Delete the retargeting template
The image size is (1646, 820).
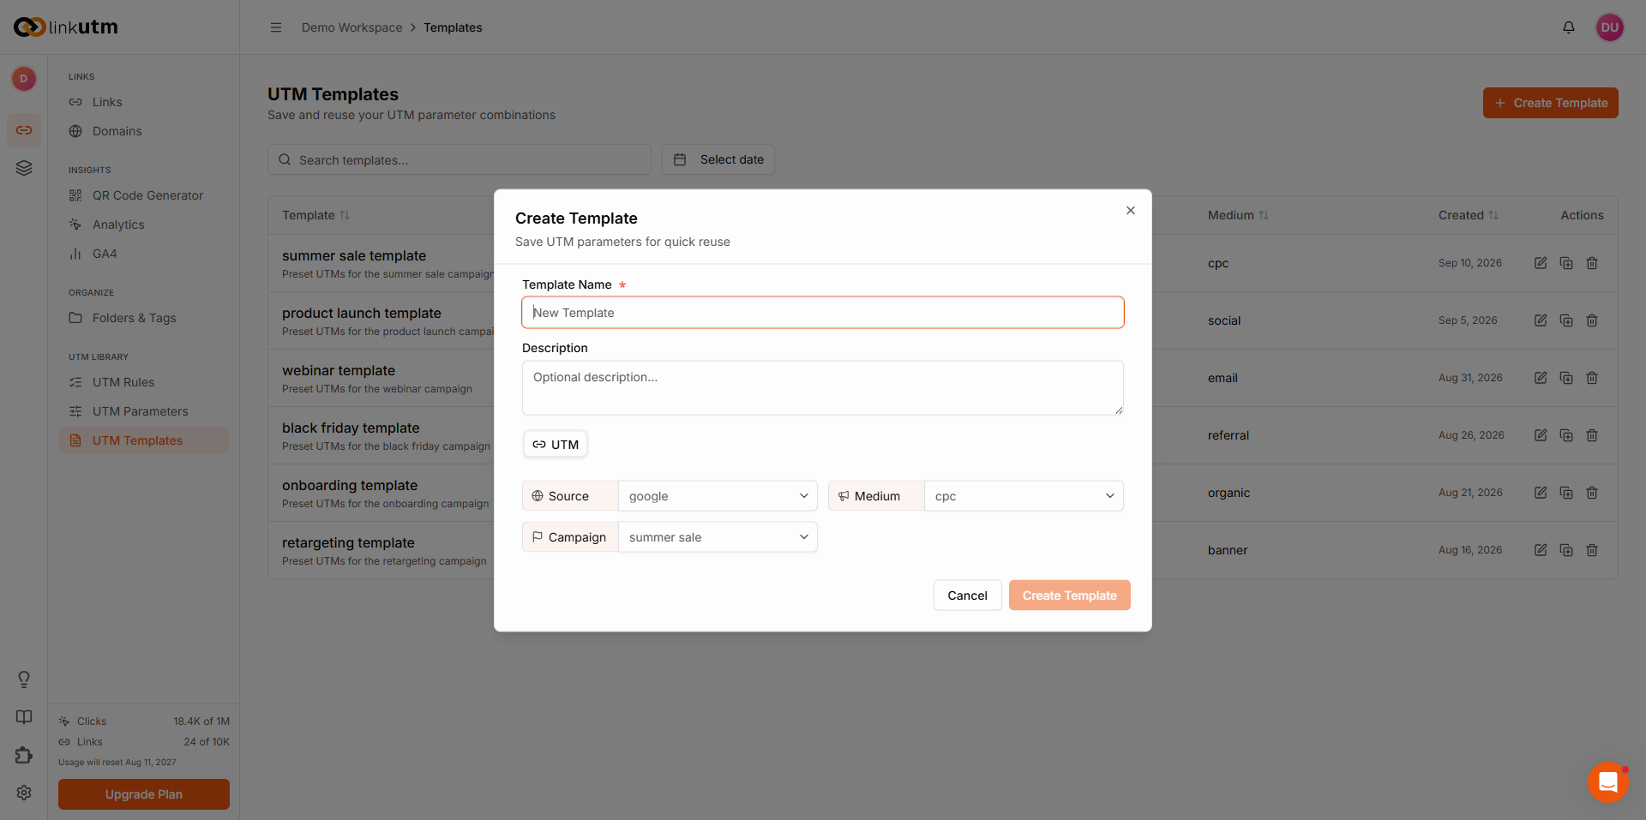tap(1592, 550)
